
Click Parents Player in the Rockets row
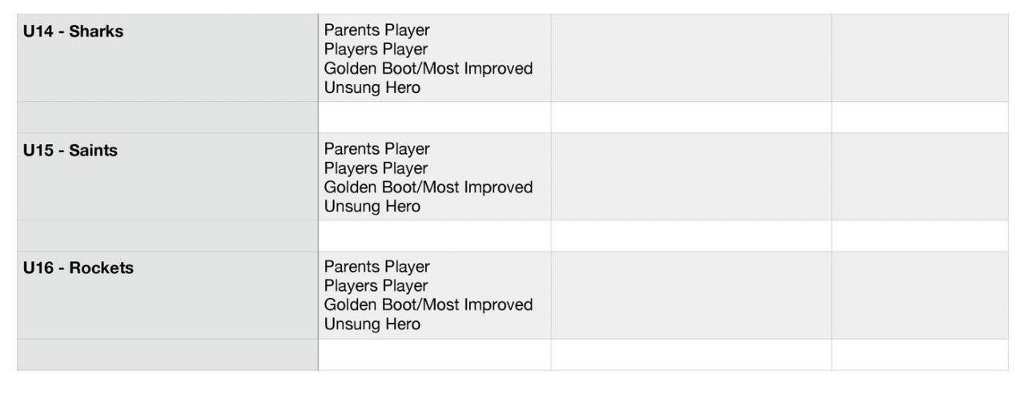pos(376,267)
